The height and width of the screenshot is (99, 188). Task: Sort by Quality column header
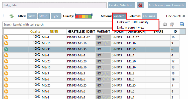pyautogui.click(x=35, y=32)
